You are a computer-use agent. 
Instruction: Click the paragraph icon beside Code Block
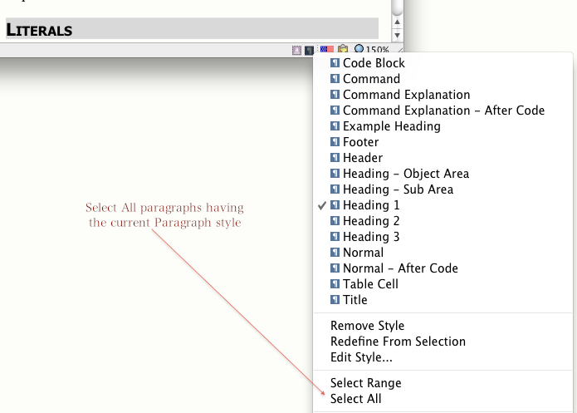[335, 63]
